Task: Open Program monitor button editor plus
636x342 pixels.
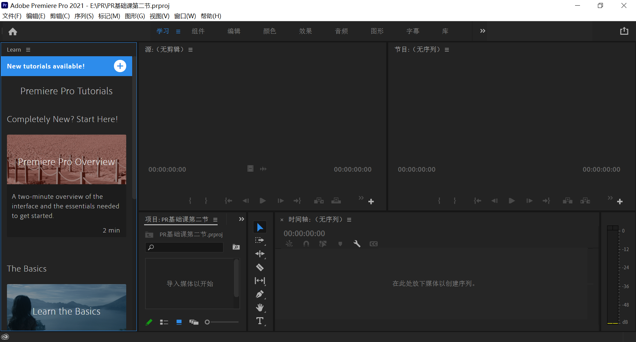Action: [x=620, y=201]
